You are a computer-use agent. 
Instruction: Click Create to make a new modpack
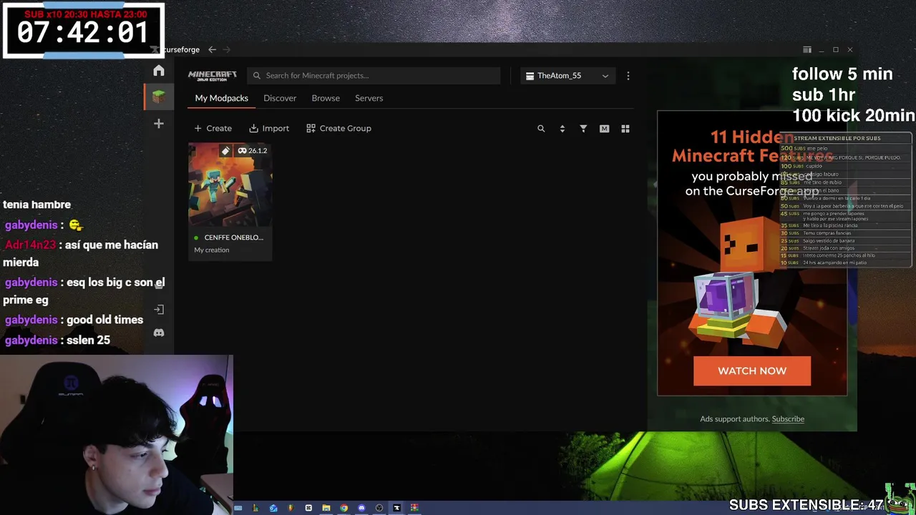[x=213, y=129]
